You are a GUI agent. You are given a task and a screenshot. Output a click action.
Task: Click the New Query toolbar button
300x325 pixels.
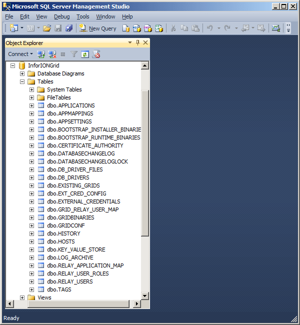click(x=97, y=28)
